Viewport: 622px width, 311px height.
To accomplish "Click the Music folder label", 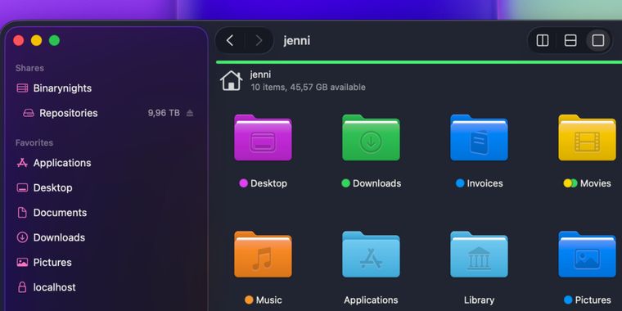I will coord(269,300).
